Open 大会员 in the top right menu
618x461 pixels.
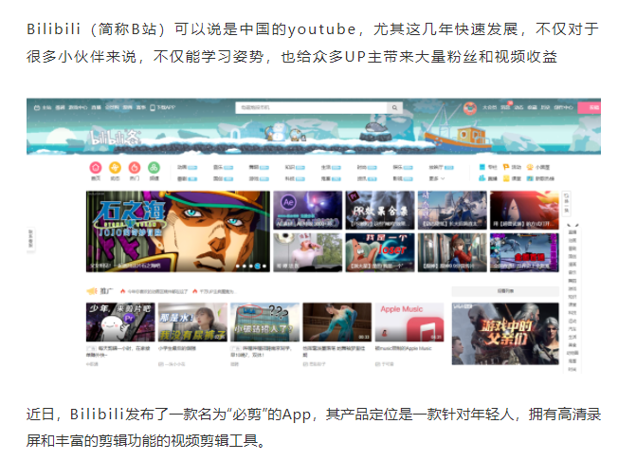coord(489,107)
